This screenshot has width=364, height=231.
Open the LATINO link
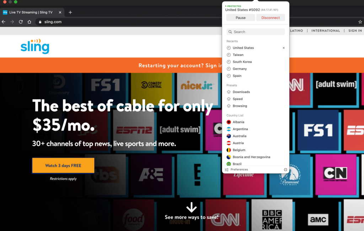pyautogui.click(x=296, y=31)
